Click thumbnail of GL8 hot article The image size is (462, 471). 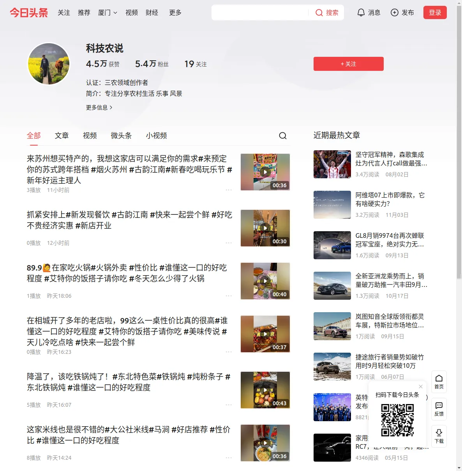[x=332, y=245]
